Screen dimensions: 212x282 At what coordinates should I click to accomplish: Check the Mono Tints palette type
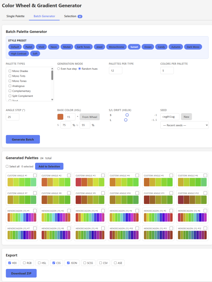click(10, 76)
